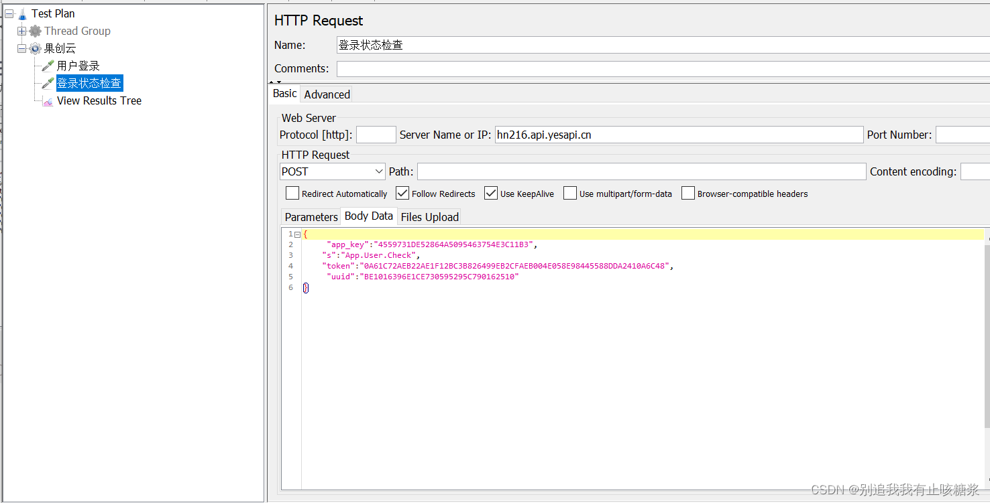This screenshot has width=990, height=503.
Task: Select Test Plan in the tree
Action: (53, 13)
